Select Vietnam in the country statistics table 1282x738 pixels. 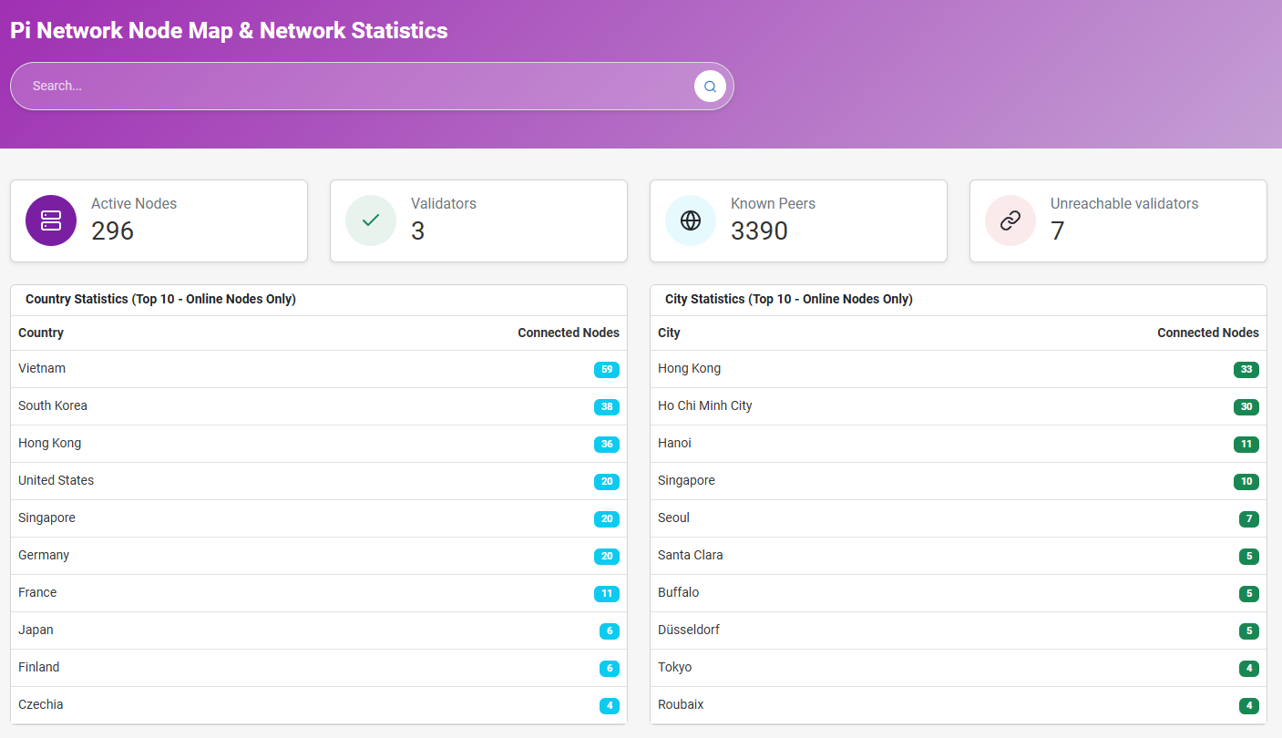pyautogui.click(x=42, y=368)
